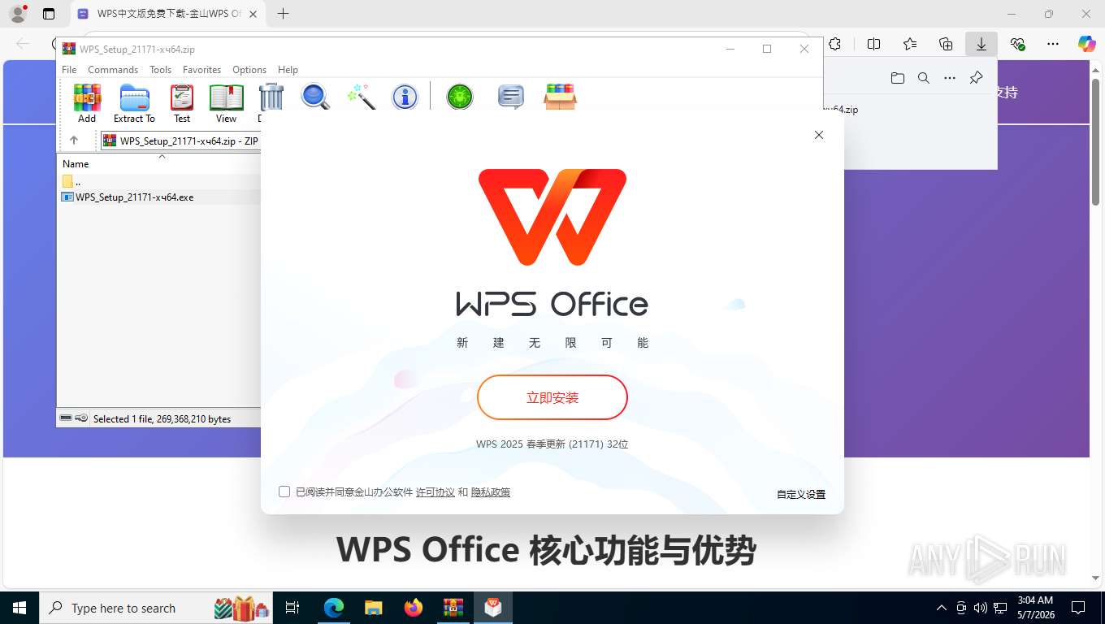1105x624 pixels.
Task: Open the volume speaker tray icon
Action: coord(980,608)
